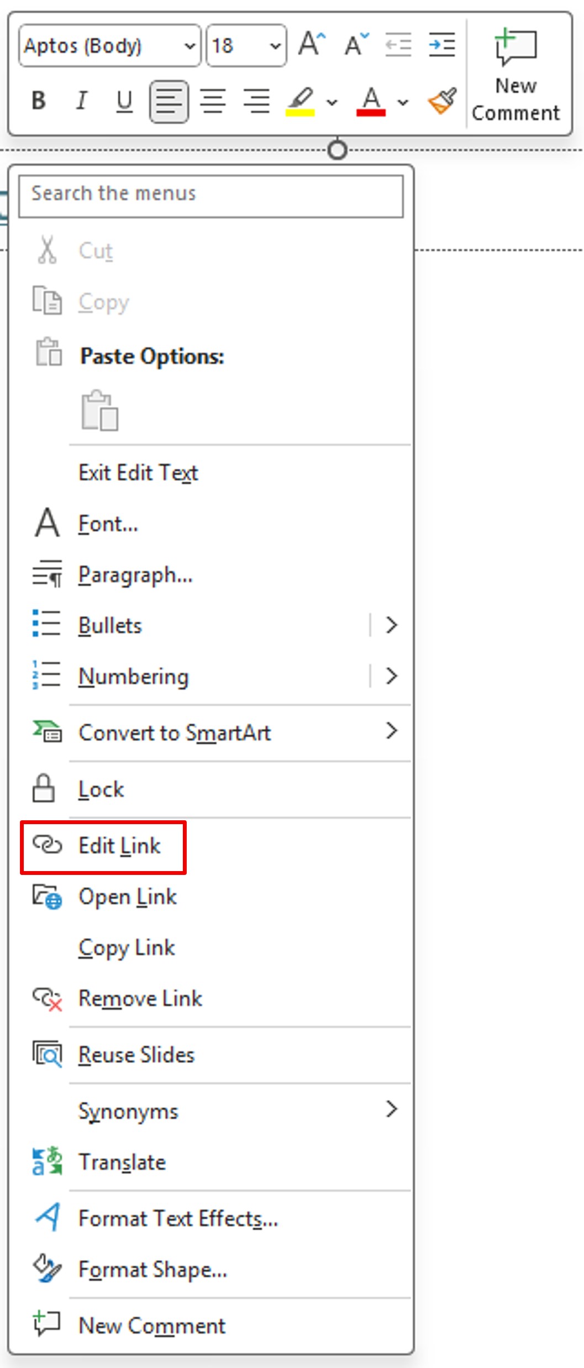Underline the selected text
Screen dimensions: 584x1368
[x=124, y=100]
